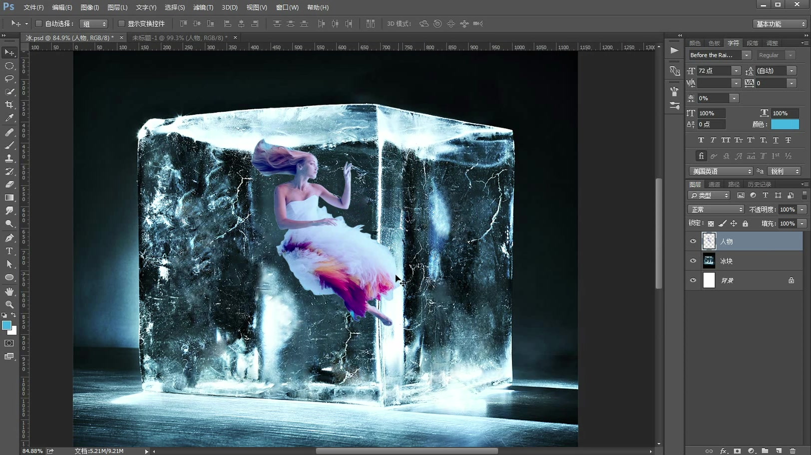This screenshot has width=811, height=455.
Task: Open the 基本功能 workspace dropdown
Action: (780, 24)
